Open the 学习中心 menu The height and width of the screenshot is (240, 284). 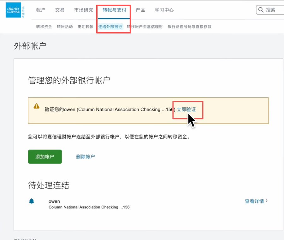click(164, 10)
